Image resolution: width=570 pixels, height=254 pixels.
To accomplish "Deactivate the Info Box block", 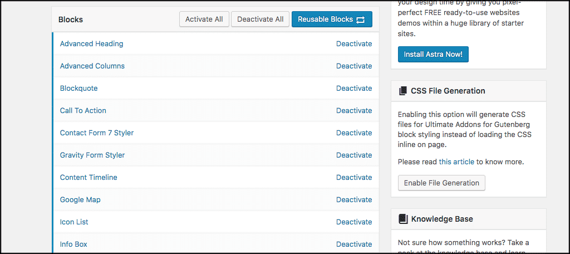I will [354, 244].
